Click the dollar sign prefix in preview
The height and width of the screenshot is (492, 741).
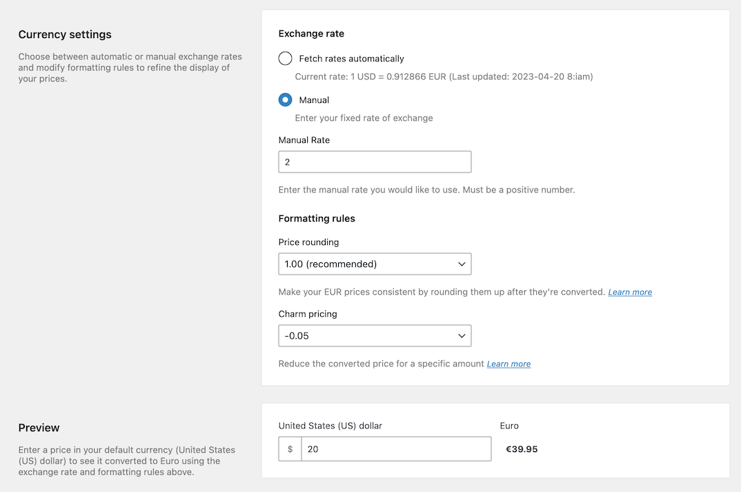pyautogui.click(x=289, y=449)
